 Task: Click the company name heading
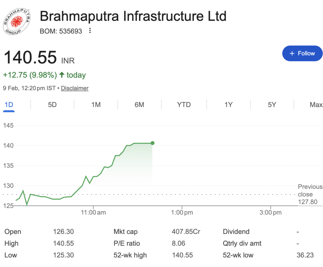point(133,16)
